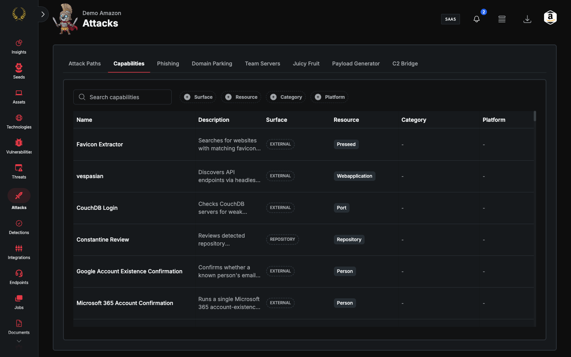Click the SAAS badge button

pos(450,19)
